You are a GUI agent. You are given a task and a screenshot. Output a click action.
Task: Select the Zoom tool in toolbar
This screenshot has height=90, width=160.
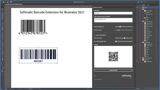(2, 61)
